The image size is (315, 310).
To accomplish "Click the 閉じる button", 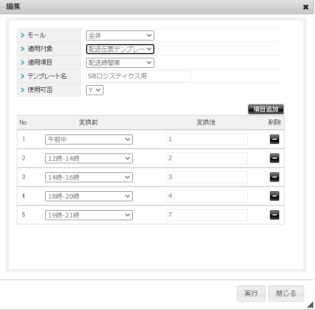I will (x=286, y=294).
